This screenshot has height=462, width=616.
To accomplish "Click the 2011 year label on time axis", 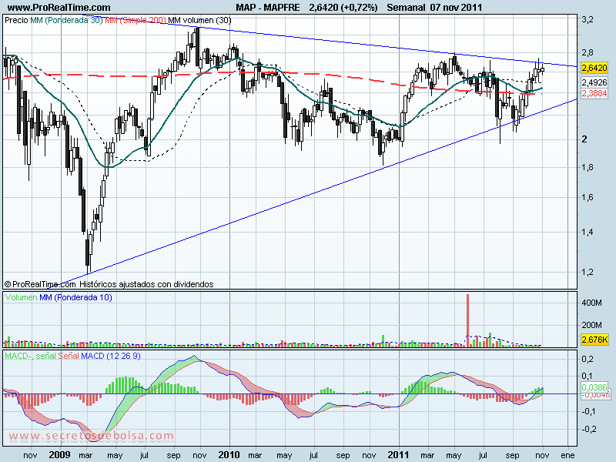I will [398, 455].
